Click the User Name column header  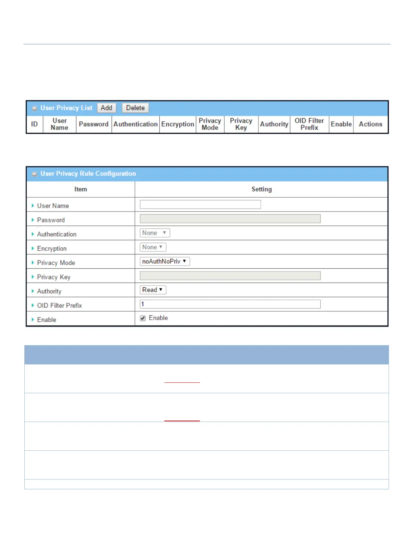click(x=60, y=124)
